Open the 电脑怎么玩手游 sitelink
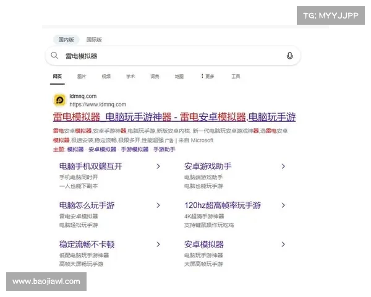This screenshot has width=371, height=297. pyautogui.click(x=87, y=205)
